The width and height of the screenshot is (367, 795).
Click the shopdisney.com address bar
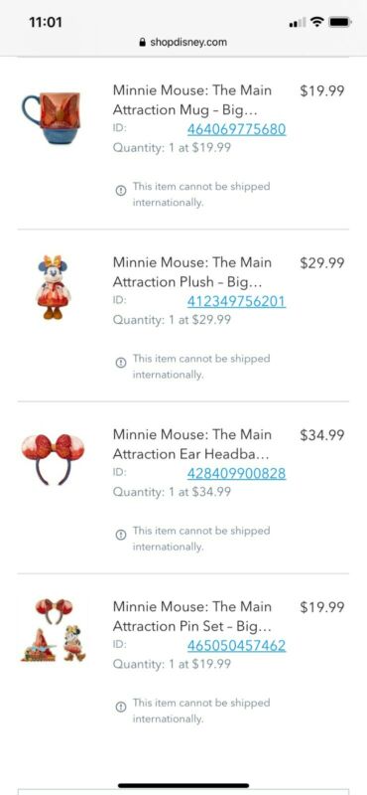point(183,42)
